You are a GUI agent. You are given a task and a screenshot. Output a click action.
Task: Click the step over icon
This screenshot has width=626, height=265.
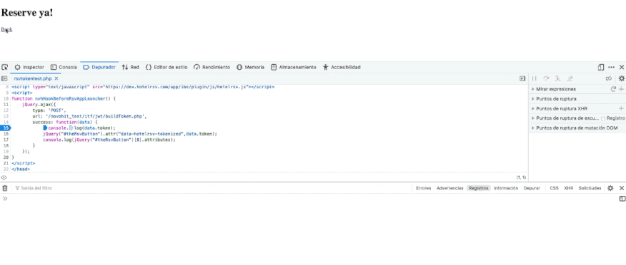tap(546, 79)
